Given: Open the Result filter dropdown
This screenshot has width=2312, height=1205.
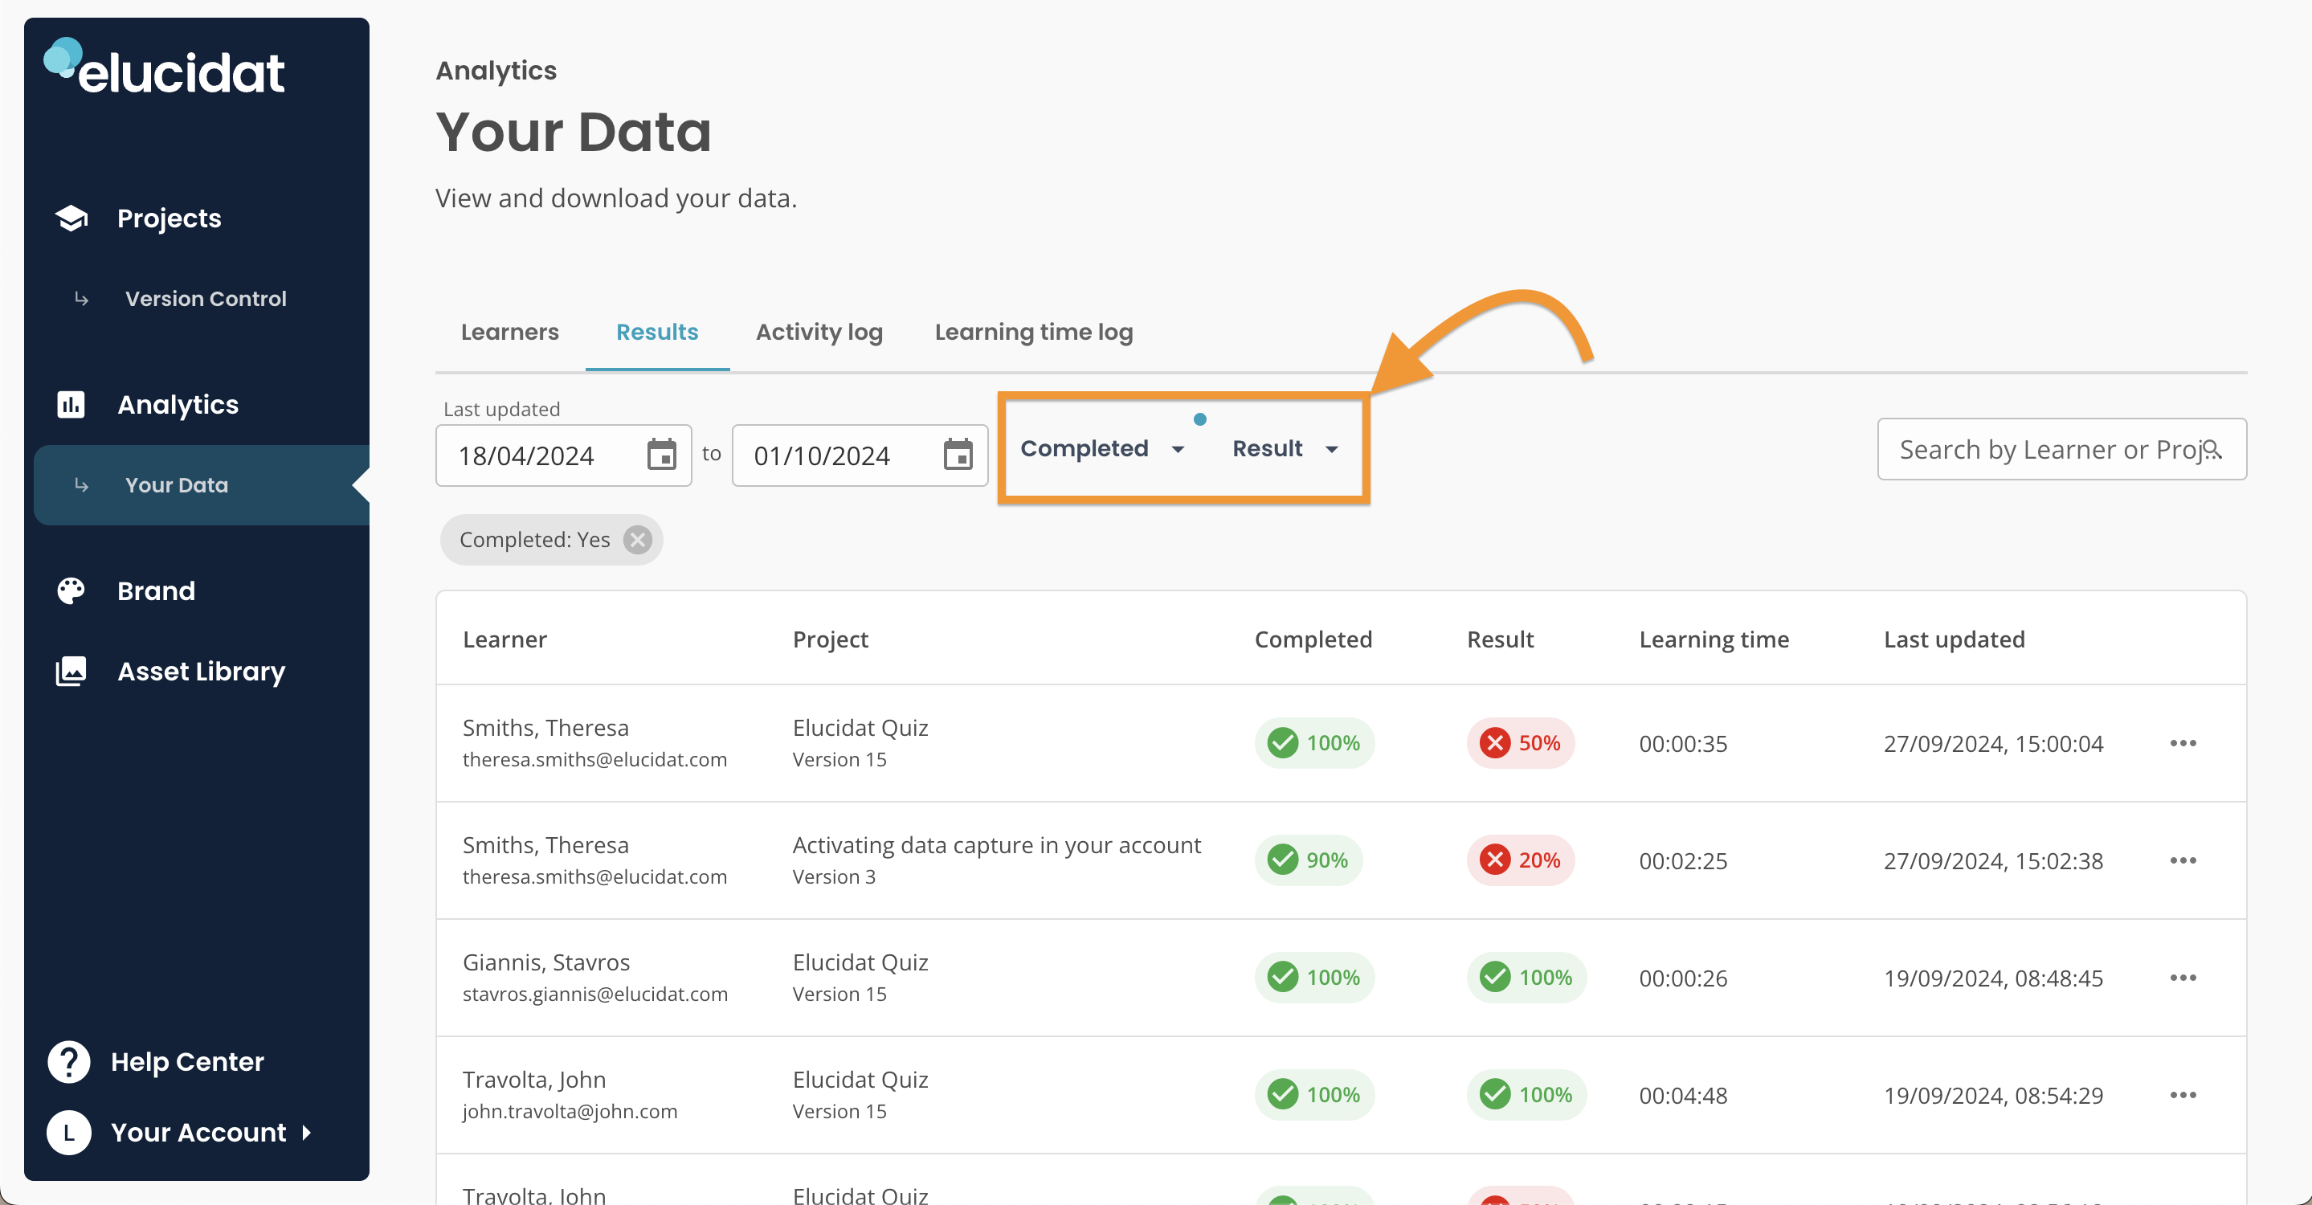Looking at the screenshot, I should [x=1285, y=448].
